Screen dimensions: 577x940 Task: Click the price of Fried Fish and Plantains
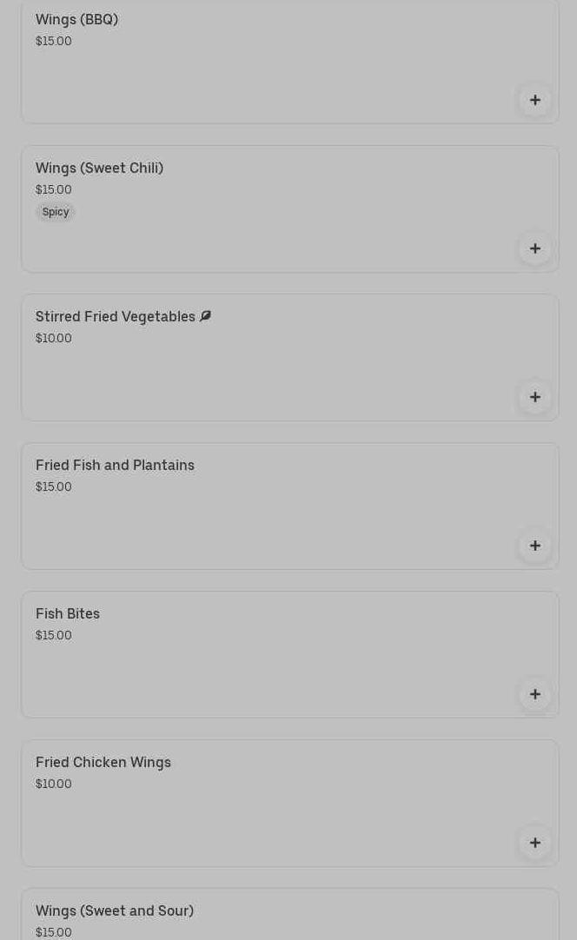(x=54, y=487)
